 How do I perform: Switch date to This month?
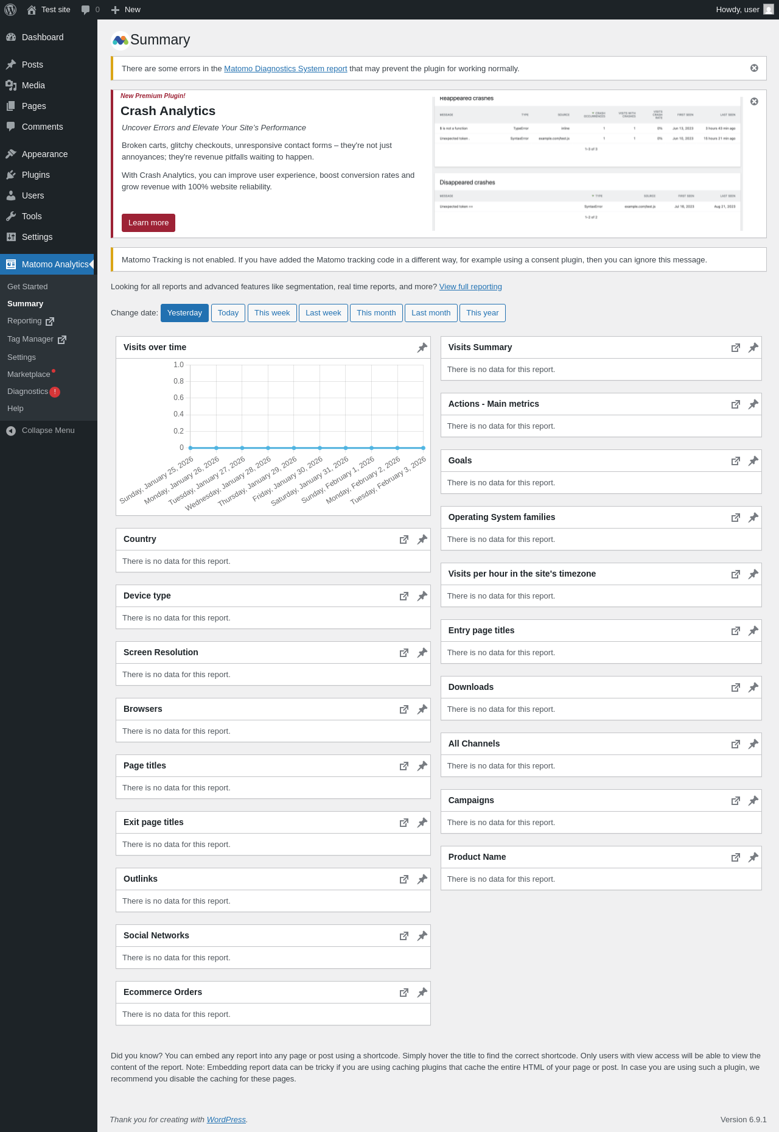(x=376, y=313)
